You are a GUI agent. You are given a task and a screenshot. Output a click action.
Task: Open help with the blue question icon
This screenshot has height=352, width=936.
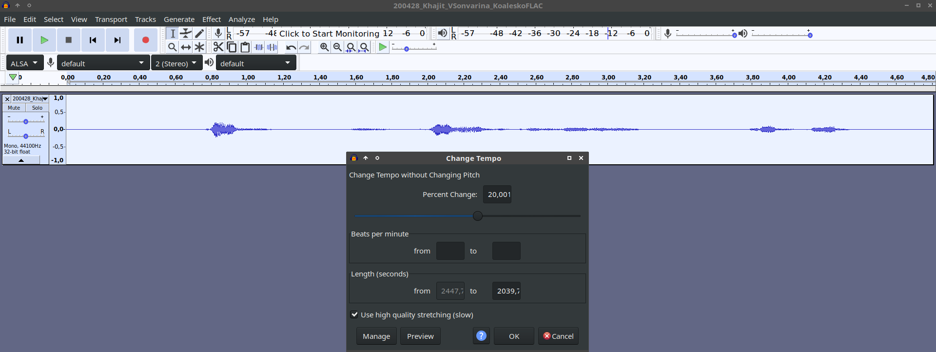click(x=481, y=336)
